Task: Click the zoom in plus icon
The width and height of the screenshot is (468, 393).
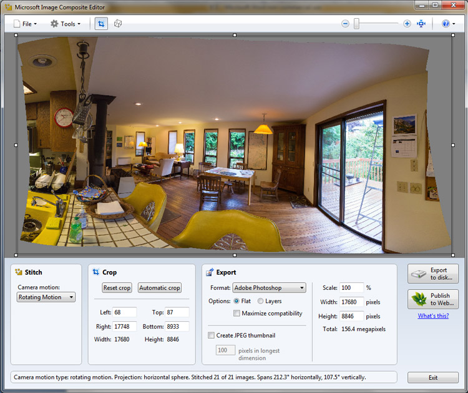Action: click(407, 24)
